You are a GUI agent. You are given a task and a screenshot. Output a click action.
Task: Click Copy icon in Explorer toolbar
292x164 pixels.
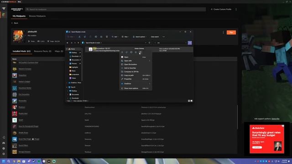point(85,37)
